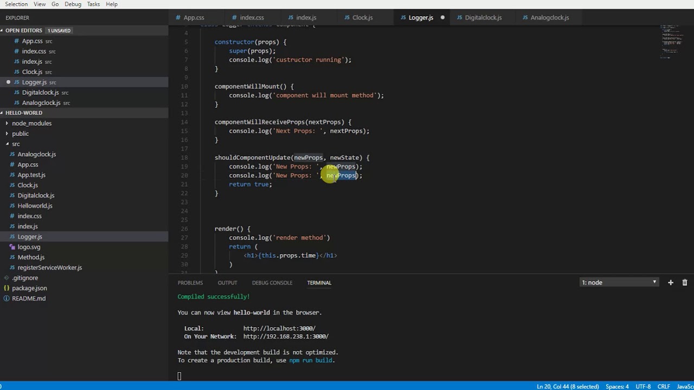Select Logger.js in src folder tree

pos(30,236)
